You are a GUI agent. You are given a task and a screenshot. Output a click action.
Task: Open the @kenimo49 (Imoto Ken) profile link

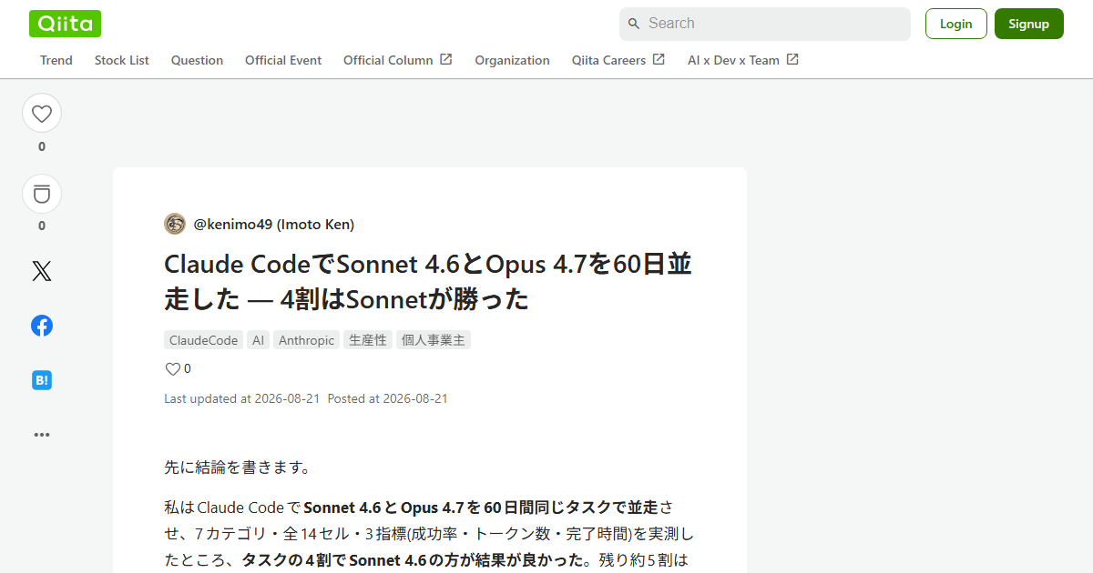tap(274, 224)
